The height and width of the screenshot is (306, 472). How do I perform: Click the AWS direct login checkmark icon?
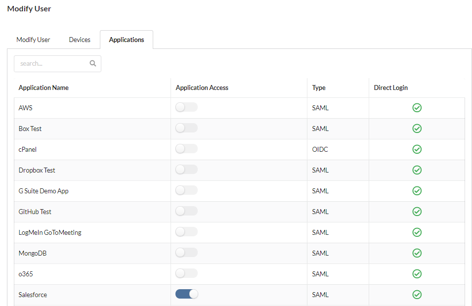pyautogui.click(x=417, y=108)
